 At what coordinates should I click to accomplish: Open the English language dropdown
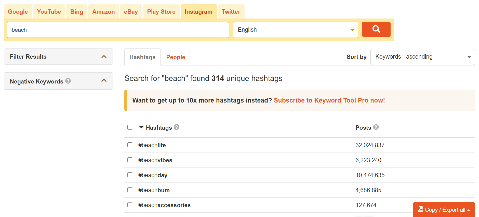click(x=295, y=30)
